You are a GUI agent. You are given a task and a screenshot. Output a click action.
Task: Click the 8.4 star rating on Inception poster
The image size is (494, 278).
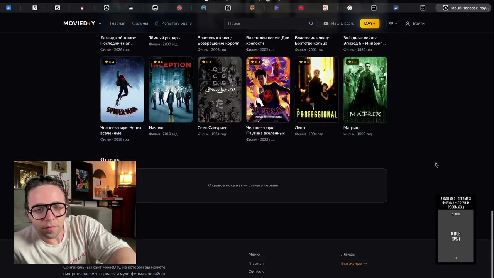point(157,62)
